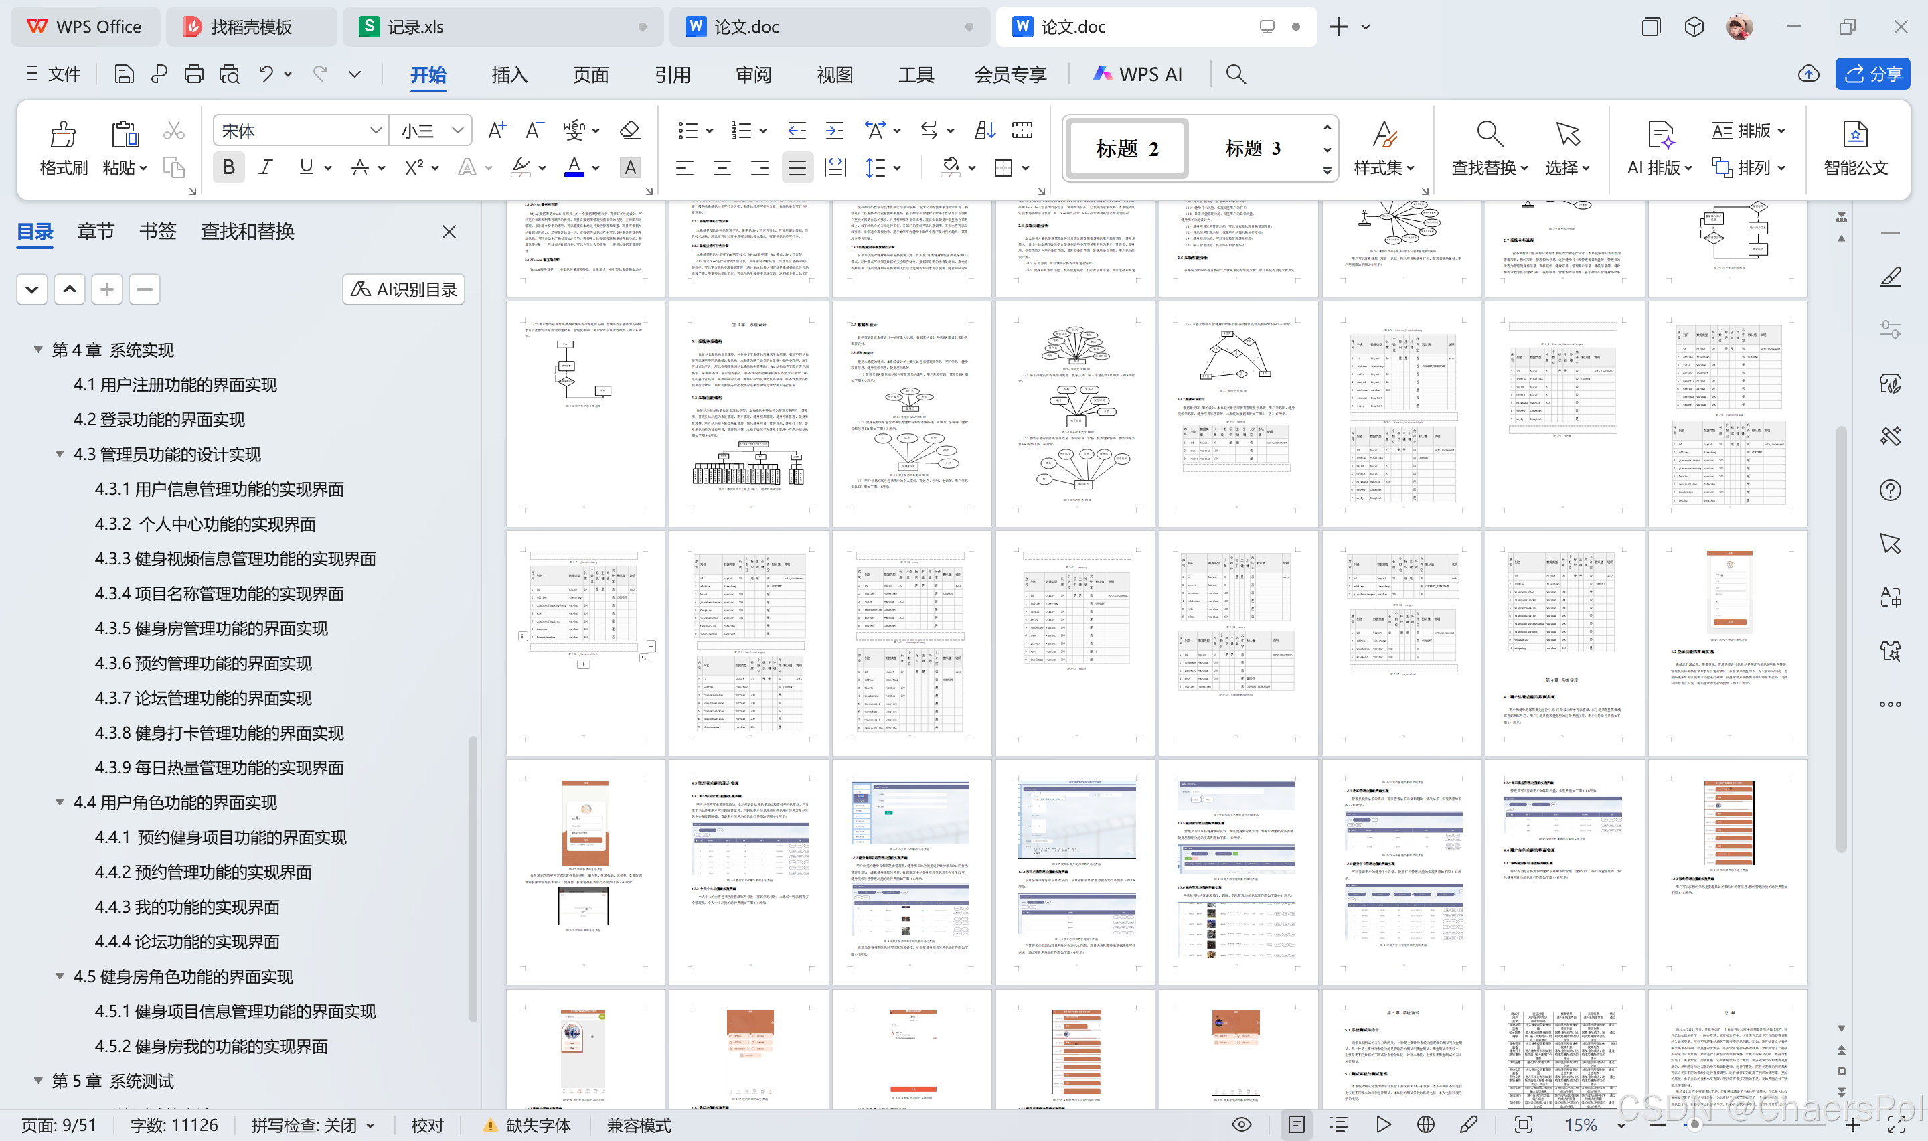This screenshot has width=1928, height=1141.
Task: Switch to the 书签 navigation tab
Action: (x=157, y=232)
